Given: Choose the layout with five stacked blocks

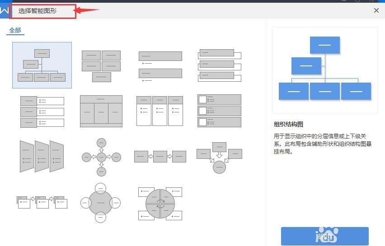Looking at the screenshot, I should (101, 66).
